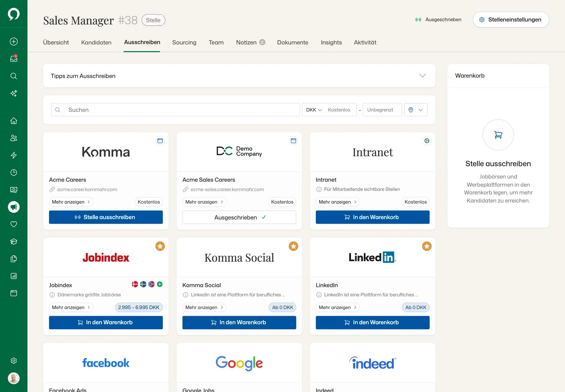Click the megaphone icon in sidebar

pos(14,207)
